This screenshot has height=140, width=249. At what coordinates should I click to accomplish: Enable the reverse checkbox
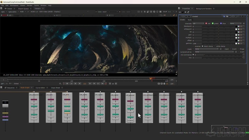(193, 46)
